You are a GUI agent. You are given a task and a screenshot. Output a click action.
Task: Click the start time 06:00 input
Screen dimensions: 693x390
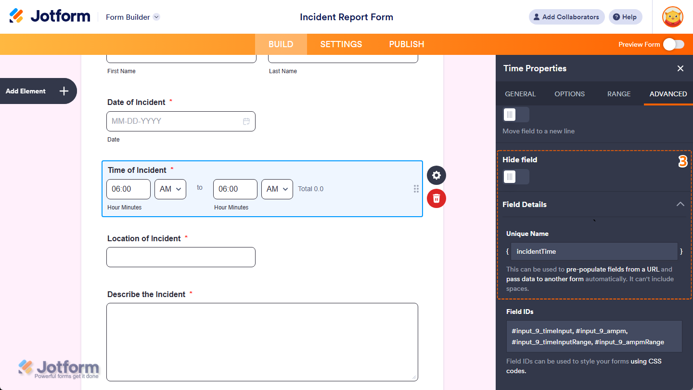pos(128,189)
